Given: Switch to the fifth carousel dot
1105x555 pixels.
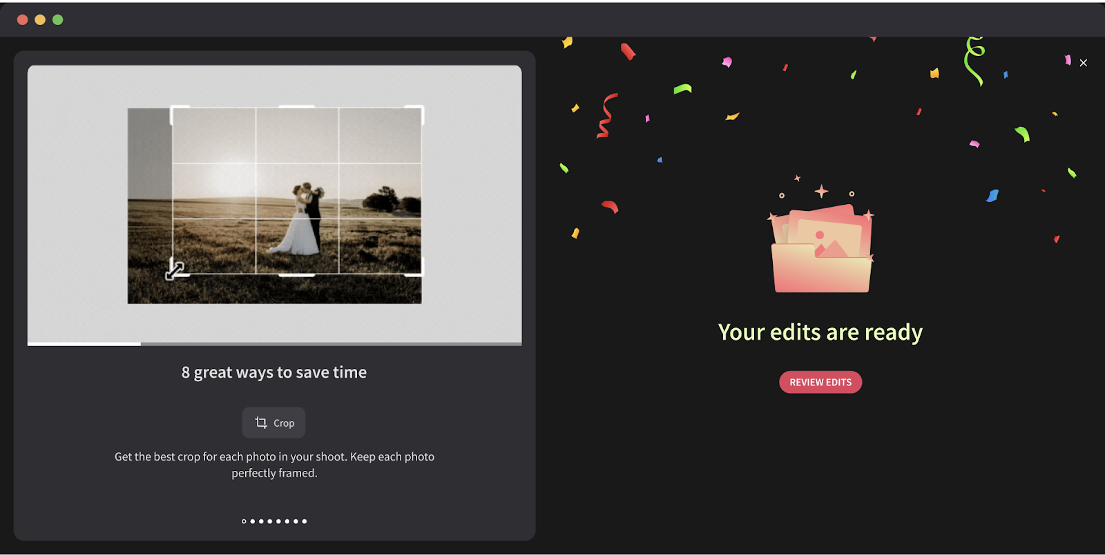Looking at the screenshot, I should [278, 521].
